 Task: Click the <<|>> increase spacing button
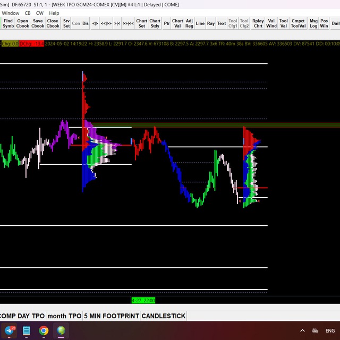[x=106, y=23]
